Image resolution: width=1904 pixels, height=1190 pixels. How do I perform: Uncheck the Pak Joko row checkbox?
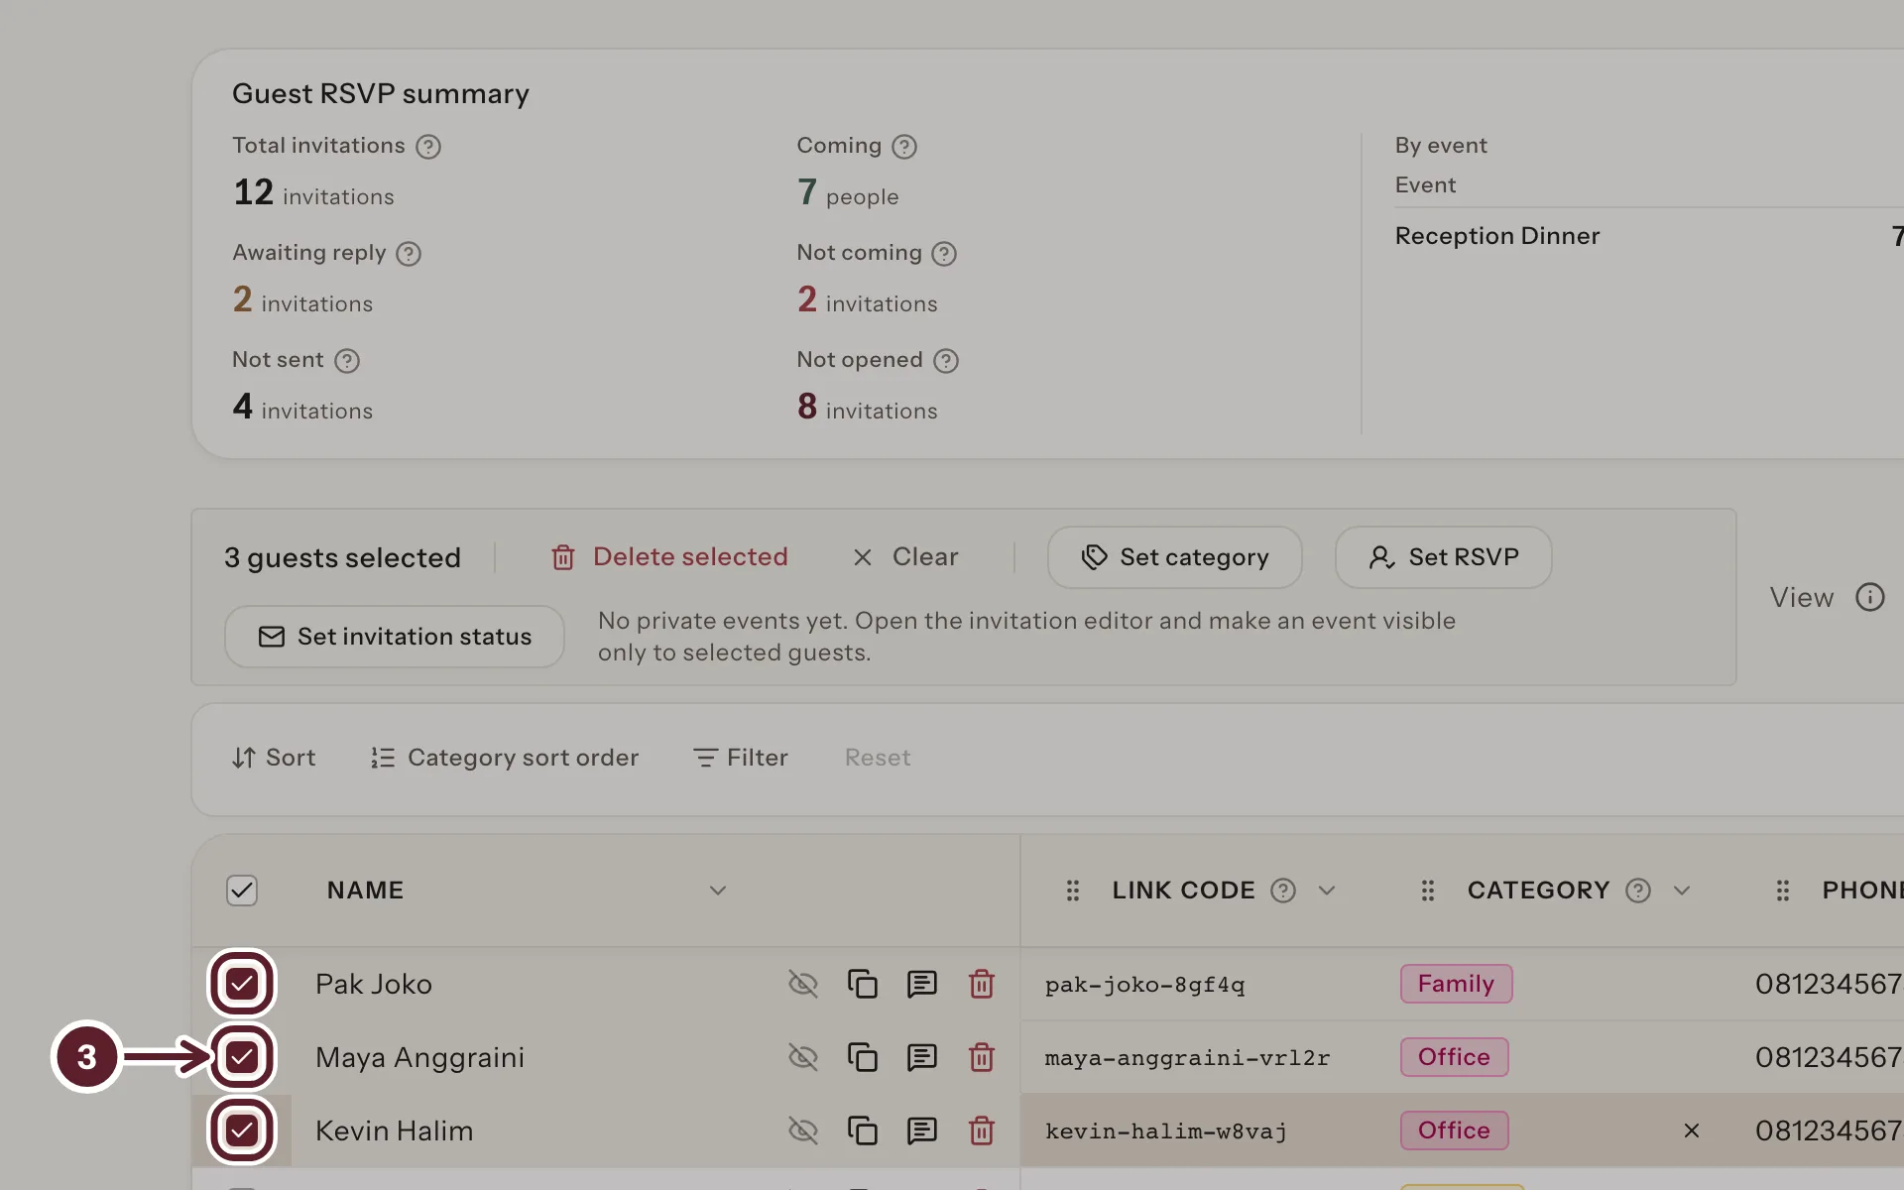coord(242,984)
